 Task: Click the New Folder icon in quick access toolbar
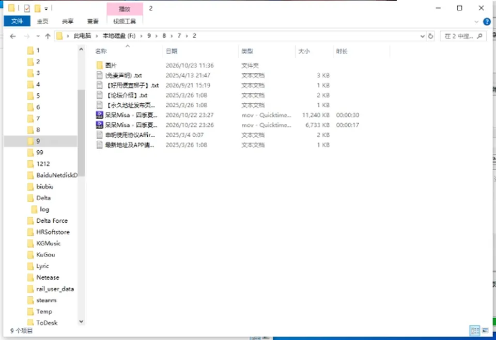[x=37, y=8]
